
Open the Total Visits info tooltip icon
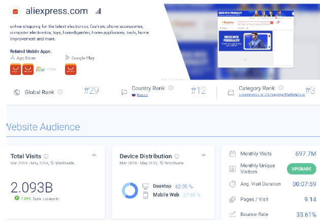tap(46, 156)
